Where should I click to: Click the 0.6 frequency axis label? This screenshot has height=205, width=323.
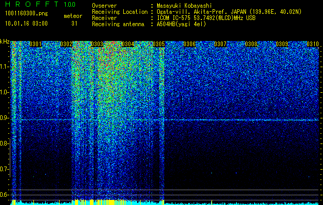(4, 195)
